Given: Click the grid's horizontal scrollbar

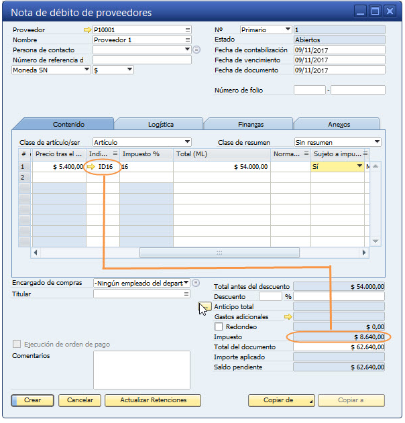Looking at the screenshot, I should 219,253.
